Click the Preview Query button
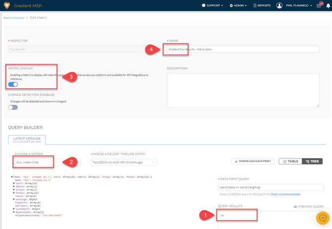Screen dimensions: 332x229 click(309, 207)
